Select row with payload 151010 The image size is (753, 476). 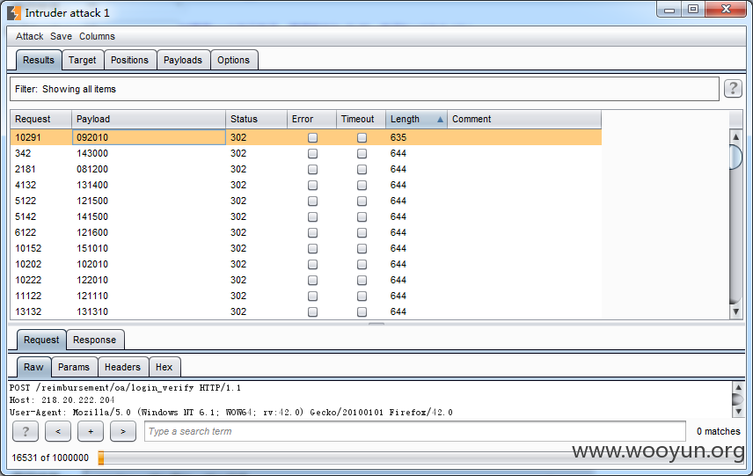[x=306, y=249]
